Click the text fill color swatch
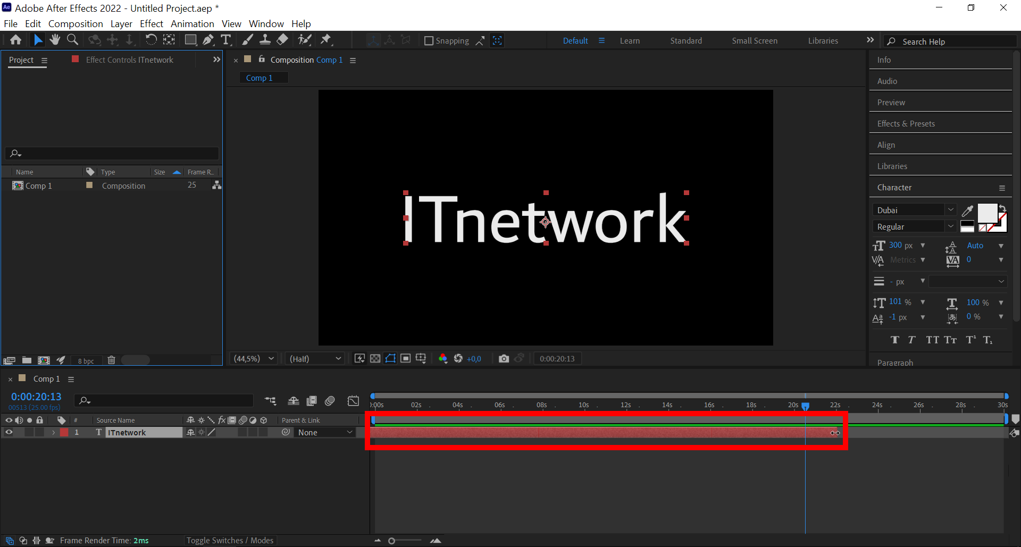1021x547 pixels. pos(987,213)
